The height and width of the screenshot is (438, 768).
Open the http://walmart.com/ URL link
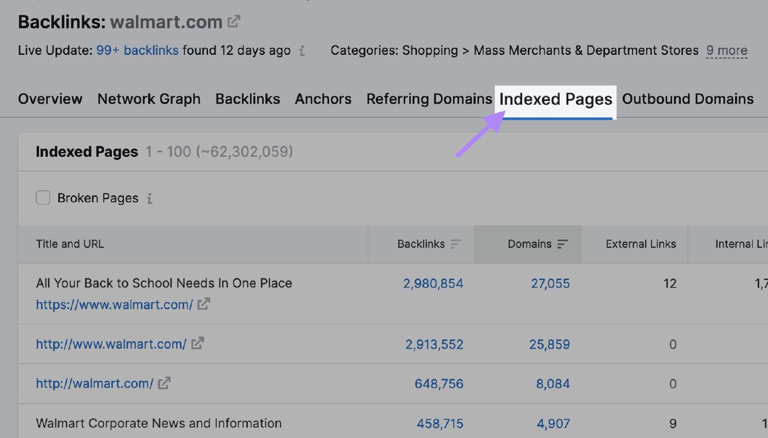coord(95,384)
